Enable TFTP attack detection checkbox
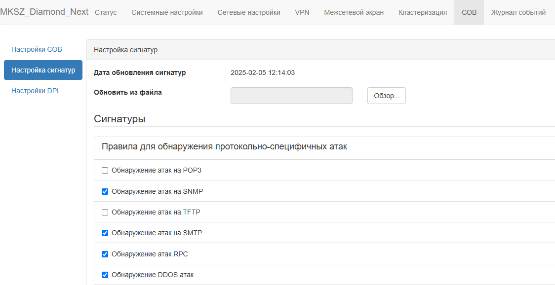Viewport: 555px width, 285px height. click(105, 212)
